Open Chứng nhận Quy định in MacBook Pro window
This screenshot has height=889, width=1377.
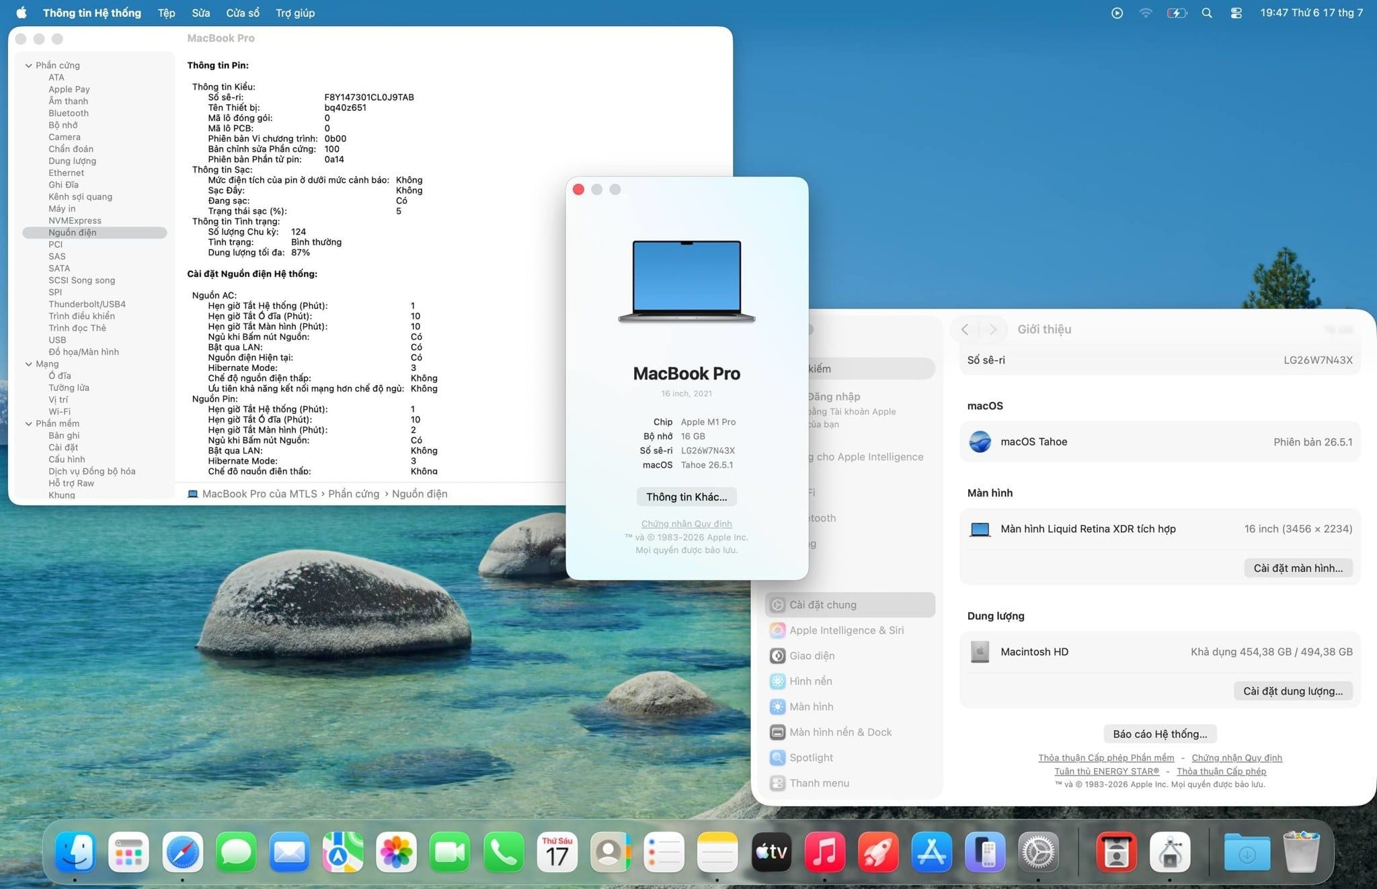686,523
